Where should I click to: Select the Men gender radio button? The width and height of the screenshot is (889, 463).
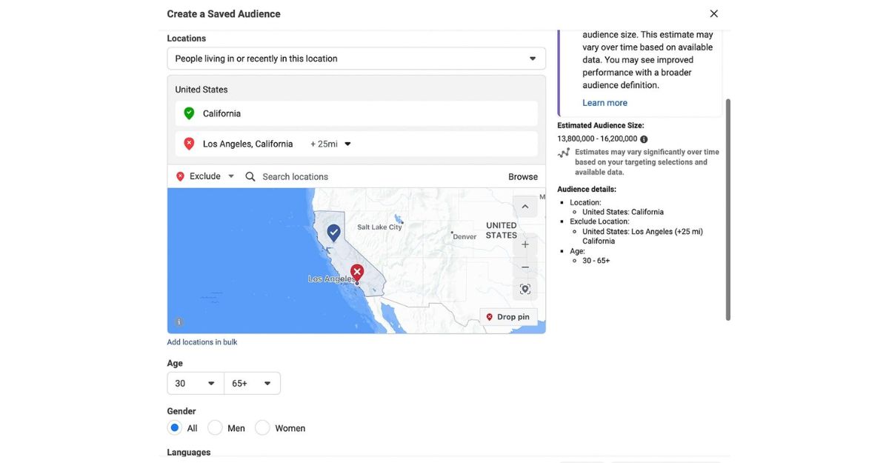tap(215, 427)
